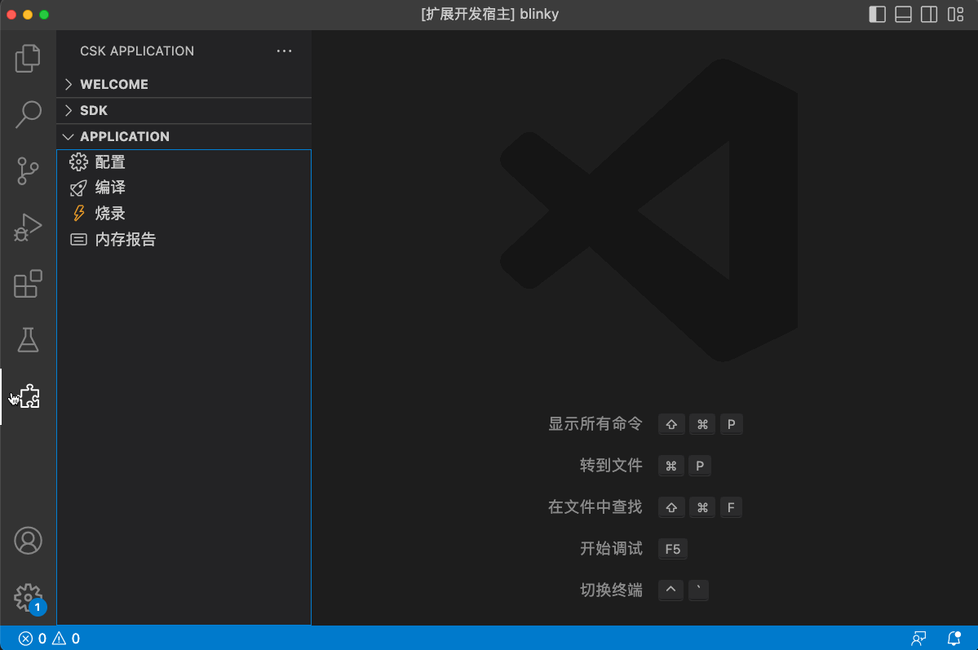Open the Accounts menu
The height and width of the screenshot is (650, 978).
[28, 540]
